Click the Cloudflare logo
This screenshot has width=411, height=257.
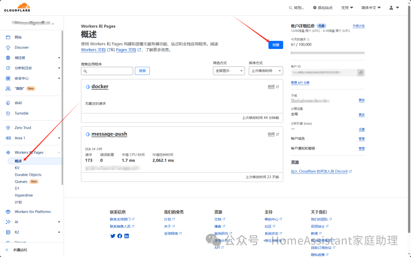tap(17, 7)
